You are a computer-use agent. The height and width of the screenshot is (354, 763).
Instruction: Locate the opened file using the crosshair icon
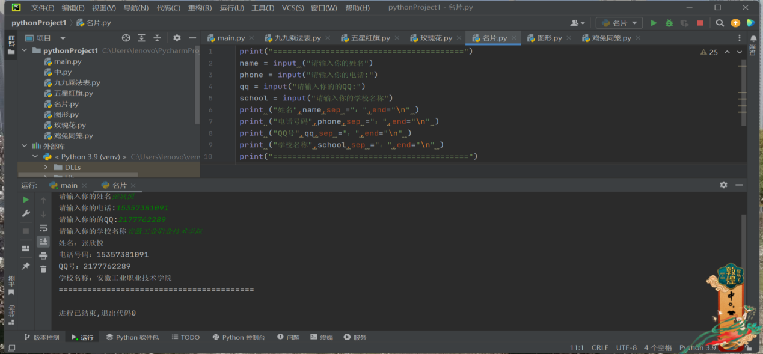(126, 38)
